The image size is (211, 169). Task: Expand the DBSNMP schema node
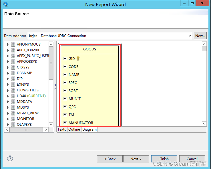click(8, 73)
